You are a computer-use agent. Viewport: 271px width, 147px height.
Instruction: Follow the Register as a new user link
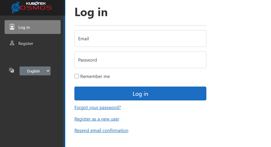97,119
